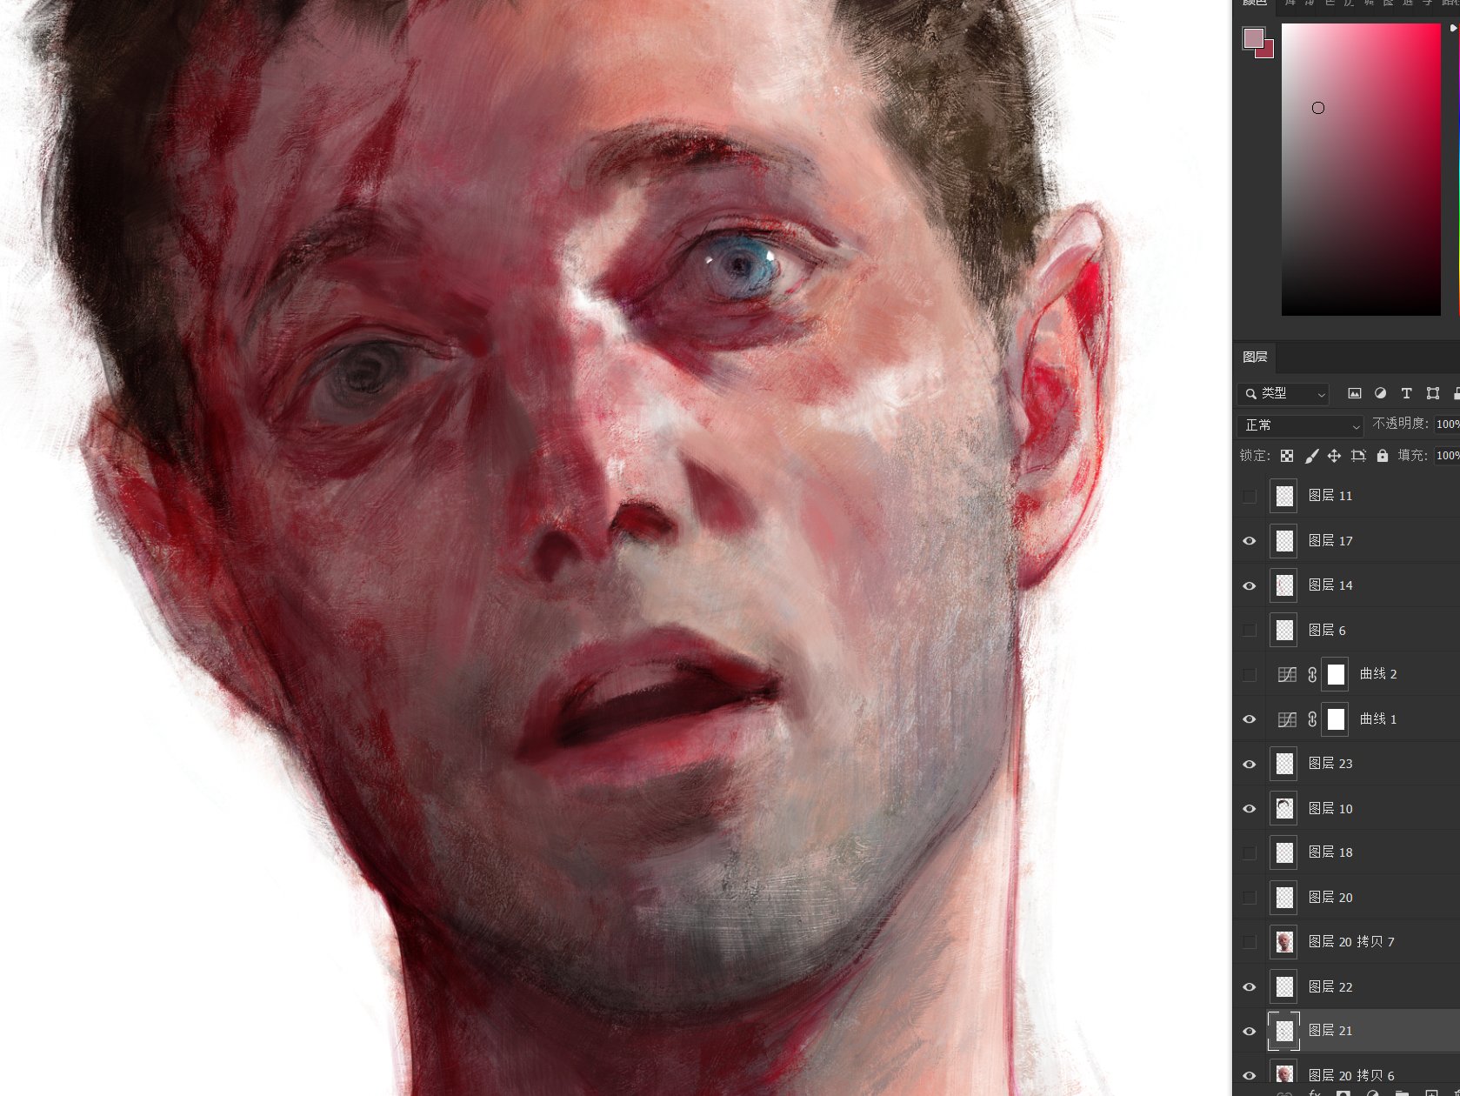This screenshot has width=1460, height=1096.
Task: Open the 正常 blend mode dropdown
Action: coord(1300,425)
